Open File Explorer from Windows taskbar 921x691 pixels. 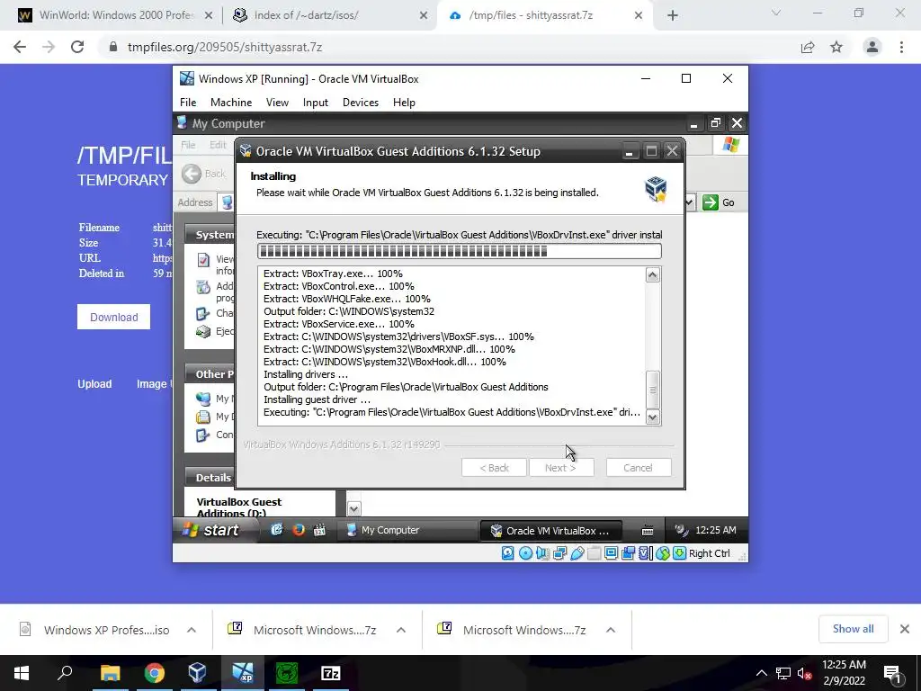click(111, 673)
